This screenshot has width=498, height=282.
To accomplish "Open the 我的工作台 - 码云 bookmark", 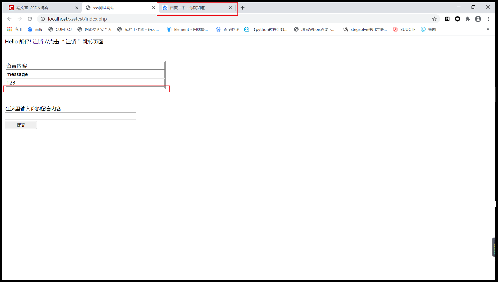I will coord(138,30).
